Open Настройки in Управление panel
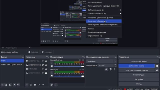This screenshot has height=90, width=160. [139, 79]
